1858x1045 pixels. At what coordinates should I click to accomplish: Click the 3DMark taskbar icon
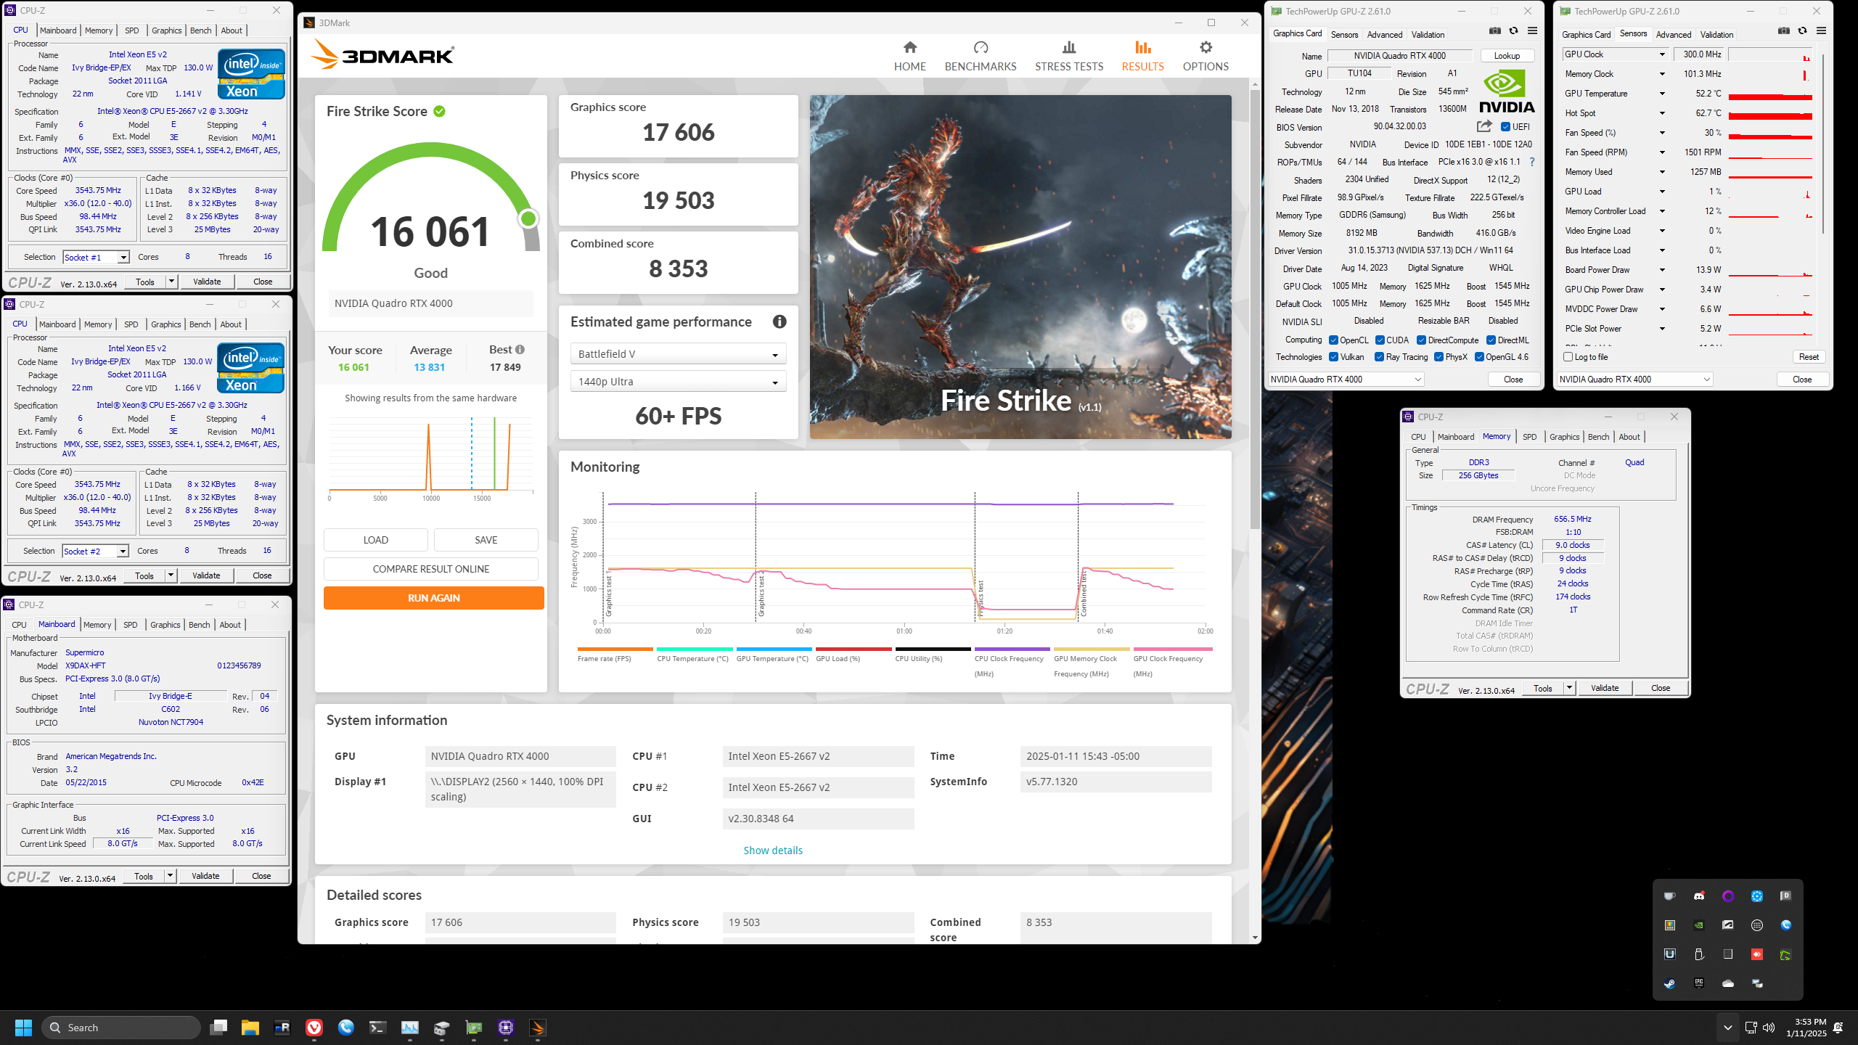tap(538, 1028)
